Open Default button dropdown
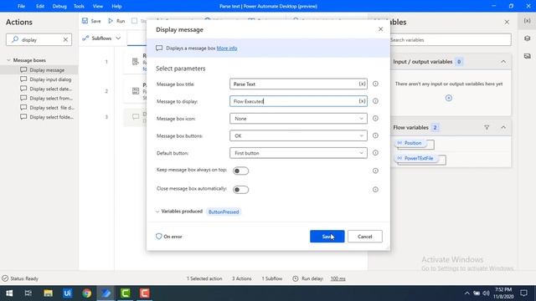 pos(298,153)
